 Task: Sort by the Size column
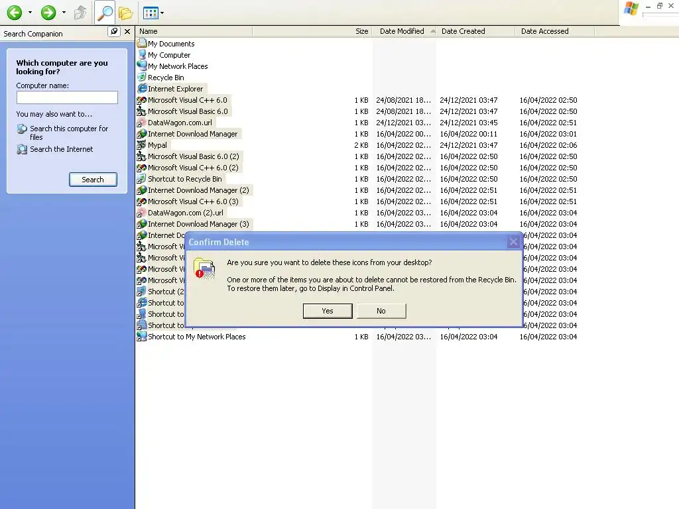click(x=312, y=31)
